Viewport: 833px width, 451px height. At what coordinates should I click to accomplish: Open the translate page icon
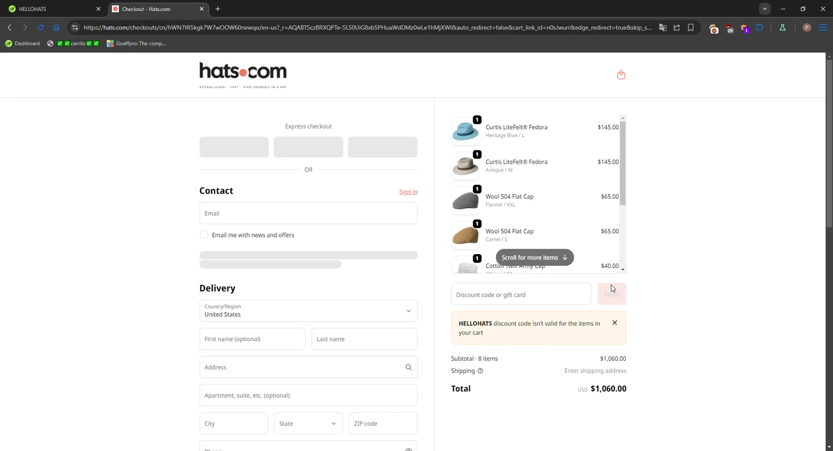pyautogui.click(x=663, y=27)
